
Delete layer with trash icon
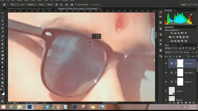(x=194, y=103)
